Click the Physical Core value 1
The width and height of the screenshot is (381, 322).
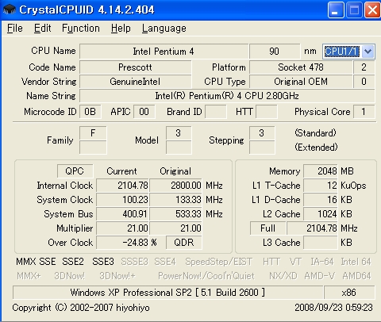[364, 112]
